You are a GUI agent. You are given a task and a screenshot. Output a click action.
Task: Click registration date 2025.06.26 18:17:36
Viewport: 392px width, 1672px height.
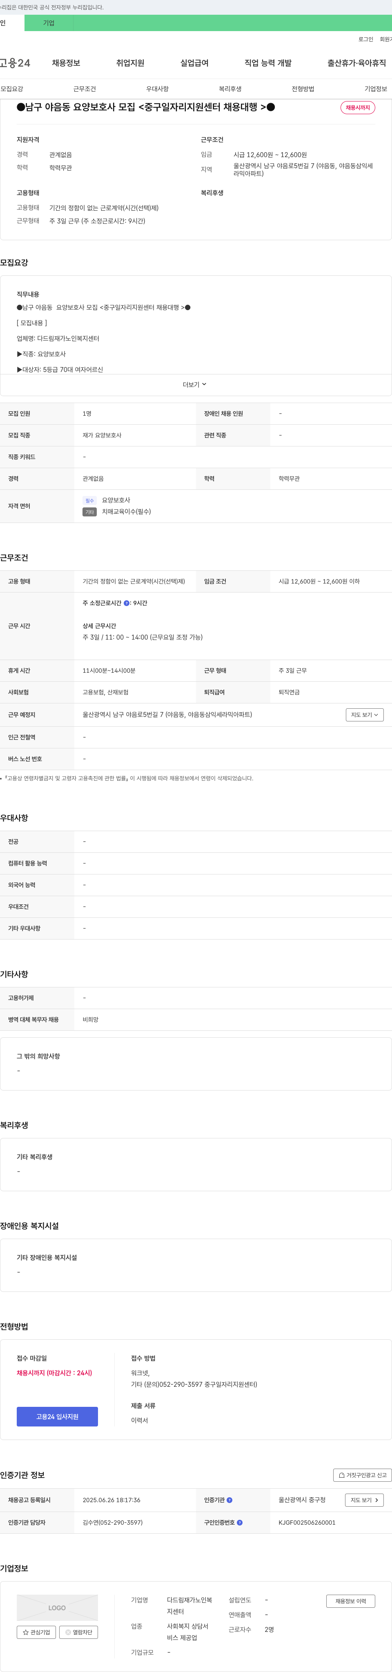pos(111,1500)
